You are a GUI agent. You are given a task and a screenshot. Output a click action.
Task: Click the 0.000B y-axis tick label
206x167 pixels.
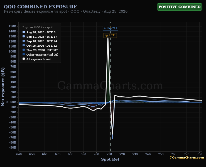click(x=11, y=102)
